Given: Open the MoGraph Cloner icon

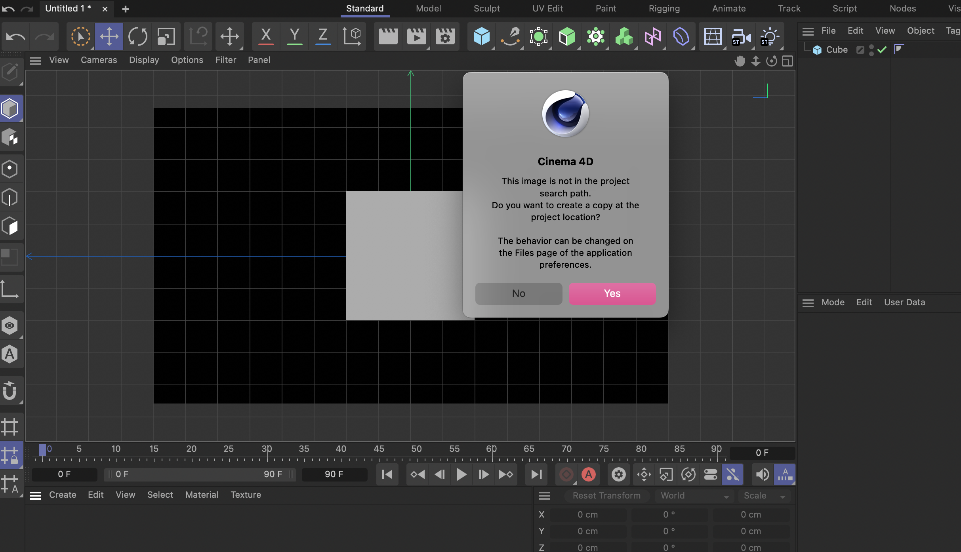Looking at the screenshot, I should [595, 36].
